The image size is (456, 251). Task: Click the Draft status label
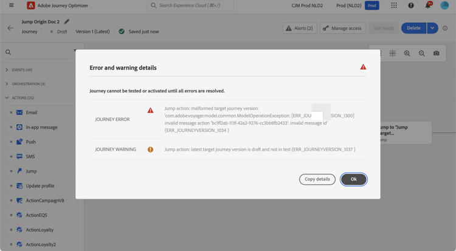coord(62,32)
